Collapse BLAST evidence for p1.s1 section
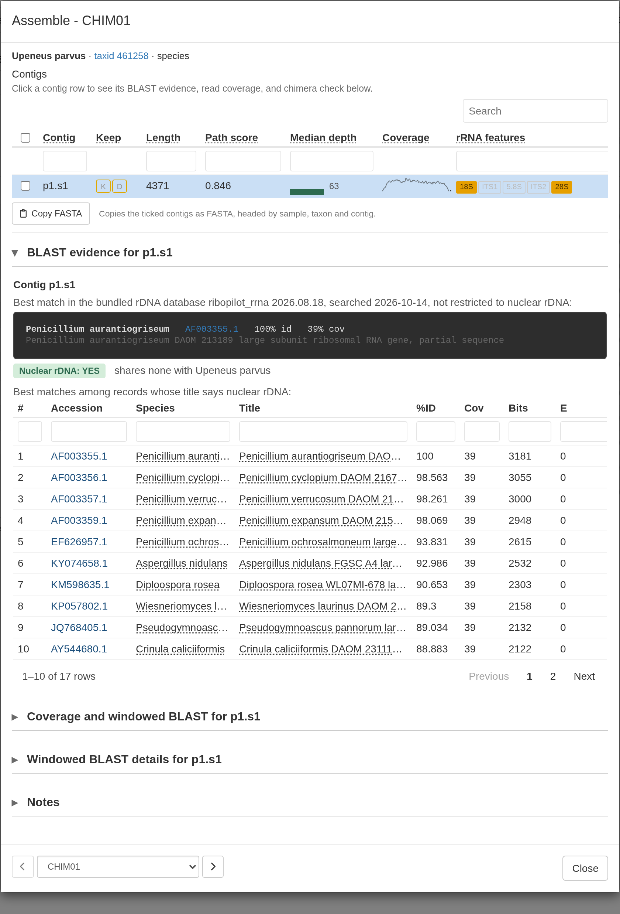This screenshot has width=620, height=914. 15,253
